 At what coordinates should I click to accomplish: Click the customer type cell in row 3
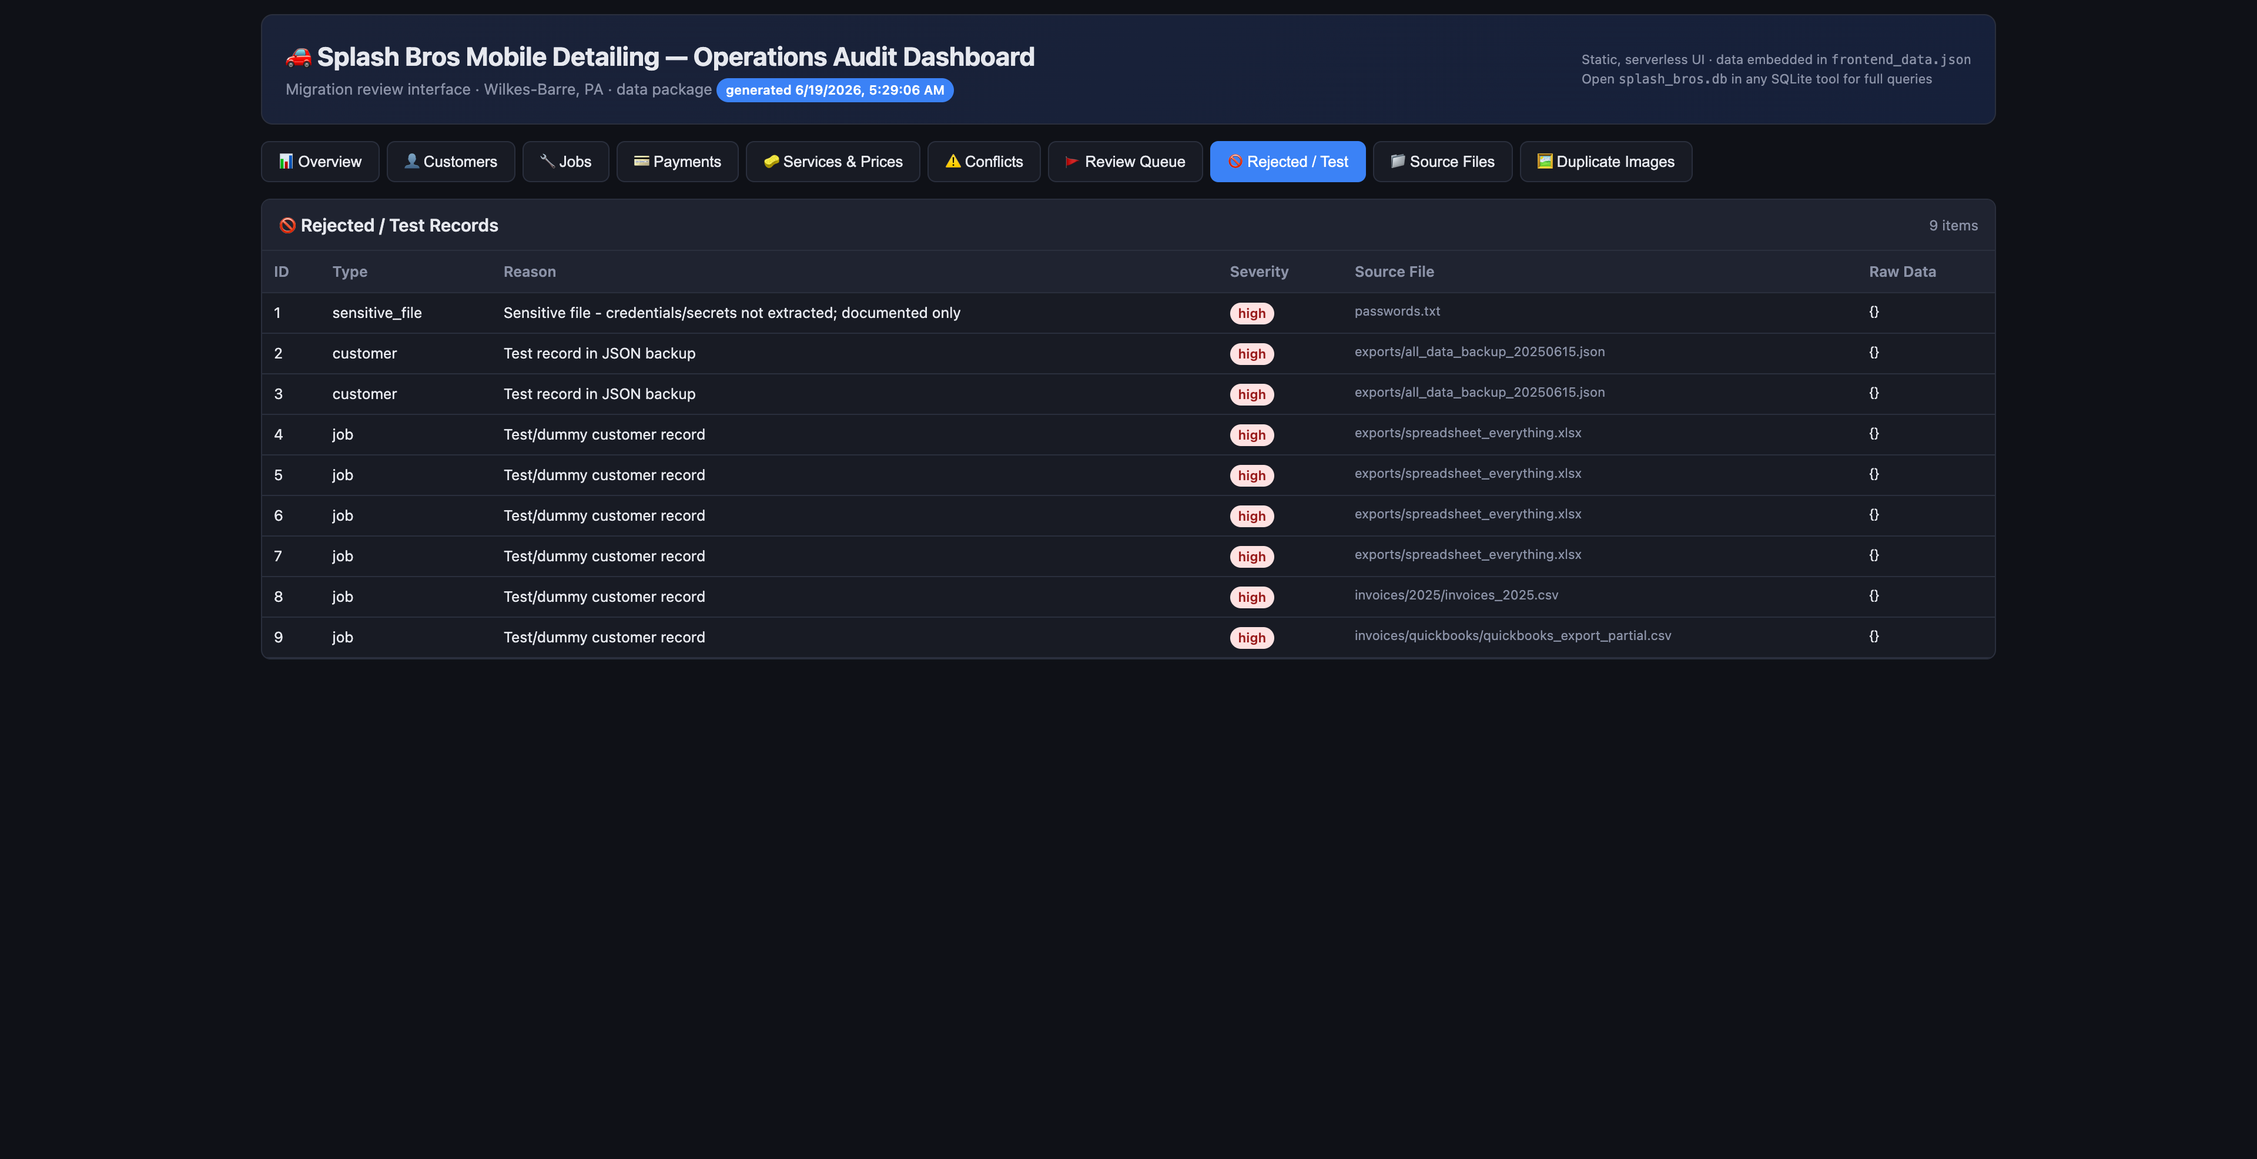click(x=364, y=394)
